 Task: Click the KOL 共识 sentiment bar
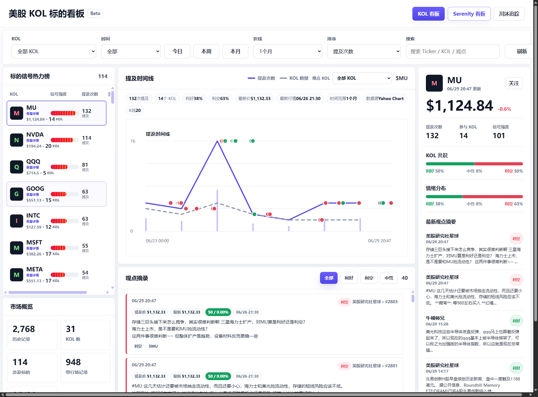click(x=474, y=164)
